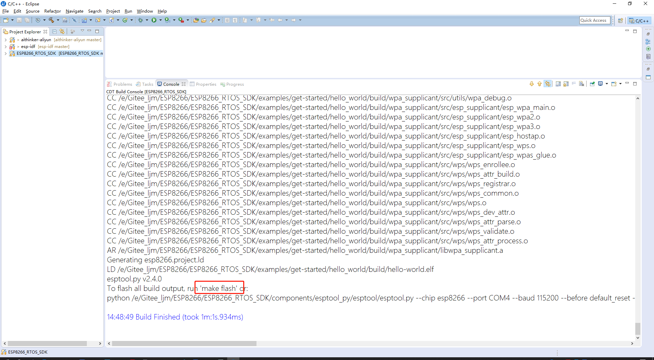The width and height of the screenshot is (654, 360).
Task: Click the binary 010 toolbar icon
Action: click(x=65, y=20)
